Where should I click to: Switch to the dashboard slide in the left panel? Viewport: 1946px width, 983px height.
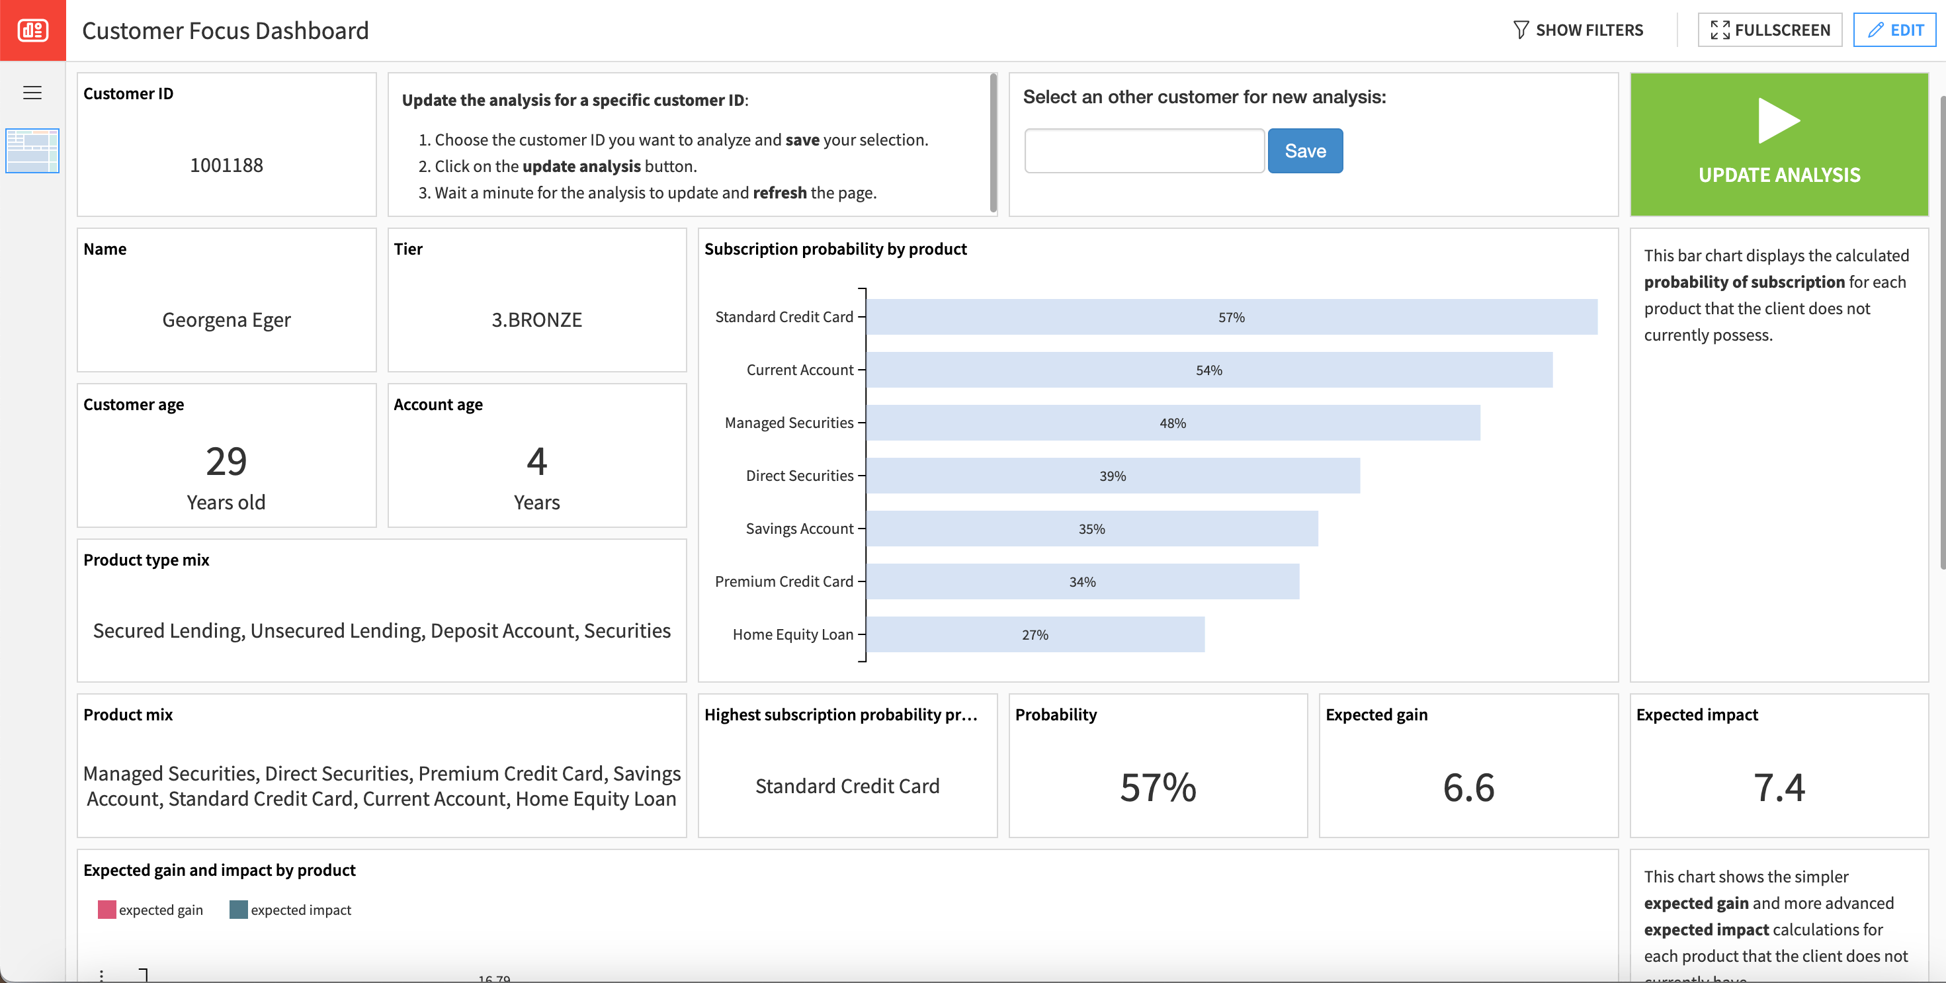(x=32, y=151)
